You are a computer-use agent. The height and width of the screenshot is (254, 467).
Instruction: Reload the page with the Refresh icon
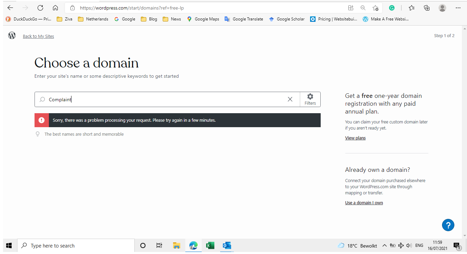(40, 8)
